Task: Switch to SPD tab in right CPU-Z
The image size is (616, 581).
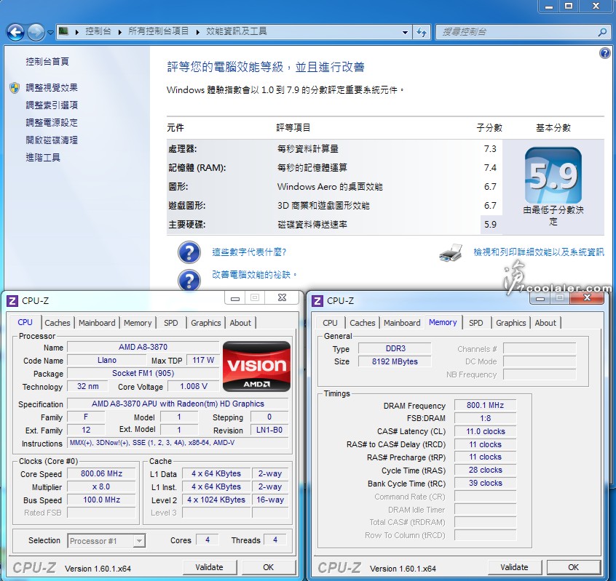Action: click(x=475, y=323)
